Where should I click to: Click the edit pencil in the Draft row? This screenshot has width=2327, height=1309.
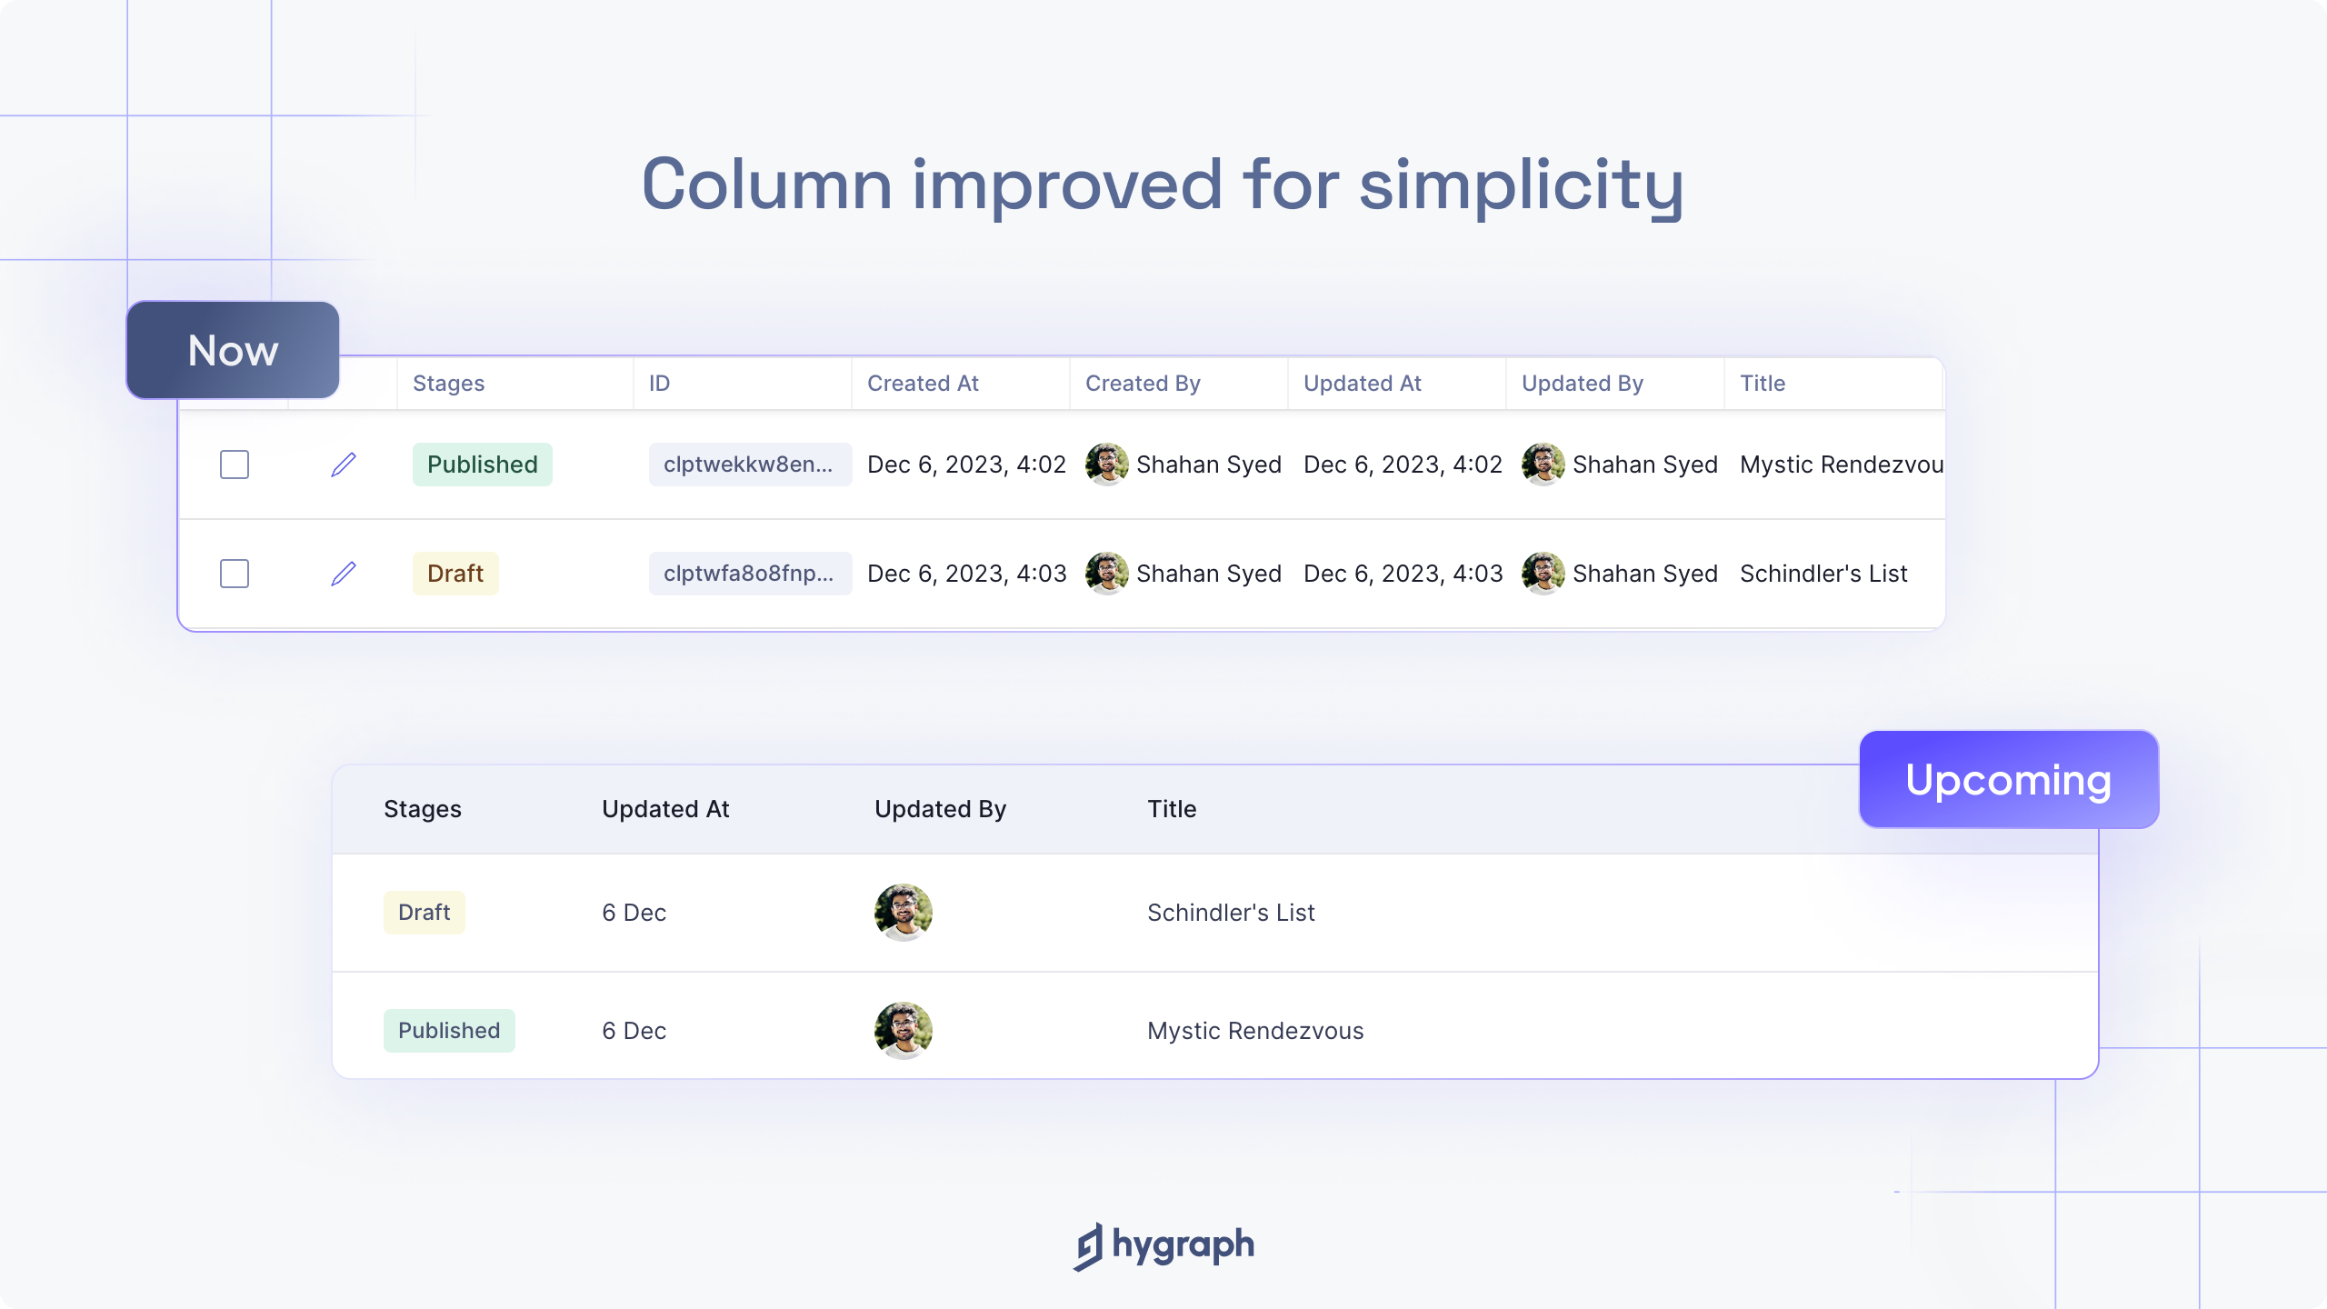(x=344, y=574)
